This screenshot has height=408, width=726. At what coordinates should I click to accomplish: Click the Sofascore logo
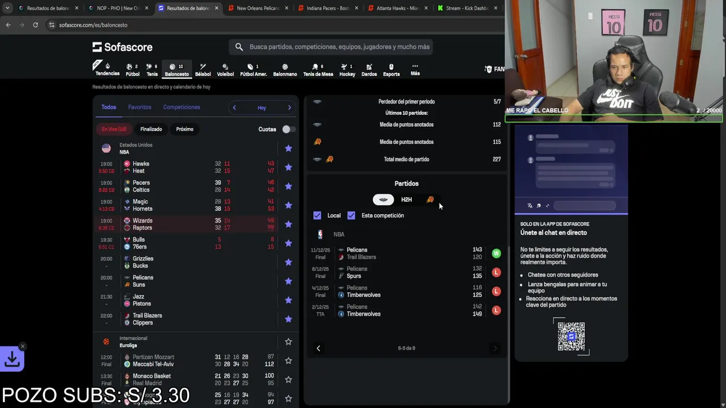pos(123,47)
